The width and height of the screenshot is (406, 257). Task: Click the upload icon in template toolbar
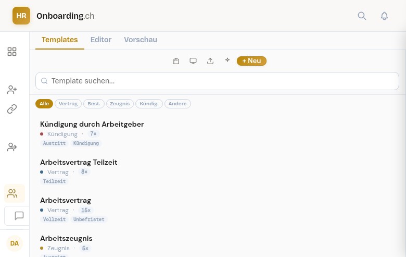click(x=210, y=61)
